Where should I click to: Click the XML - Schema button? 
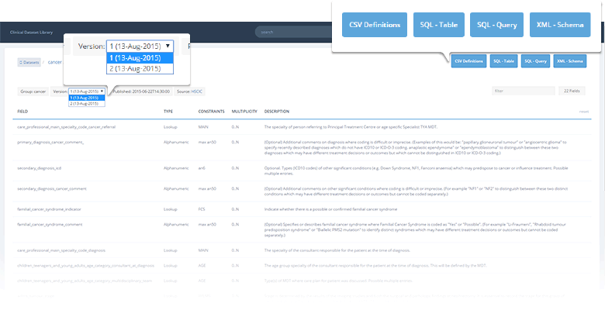pyautogui.click(x=570, y=60)
